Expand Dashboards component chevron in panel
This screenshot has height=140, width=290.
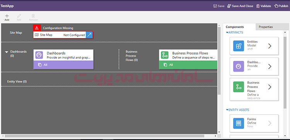pos(270,66)
